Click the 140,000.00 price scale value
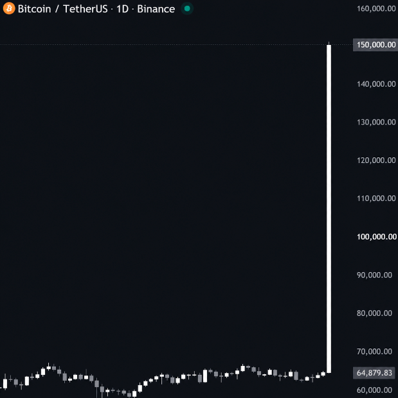Viewport: 398px width, 398px height. (x=376, y=84)
